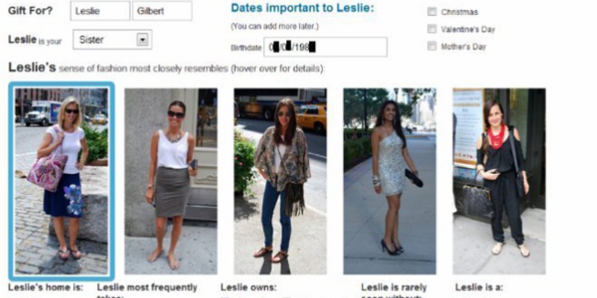Screen dimensions: 597x298
Task: Choose the white tank and gray skirt photo
Action: pyautogui.click(x=171, y=181)
